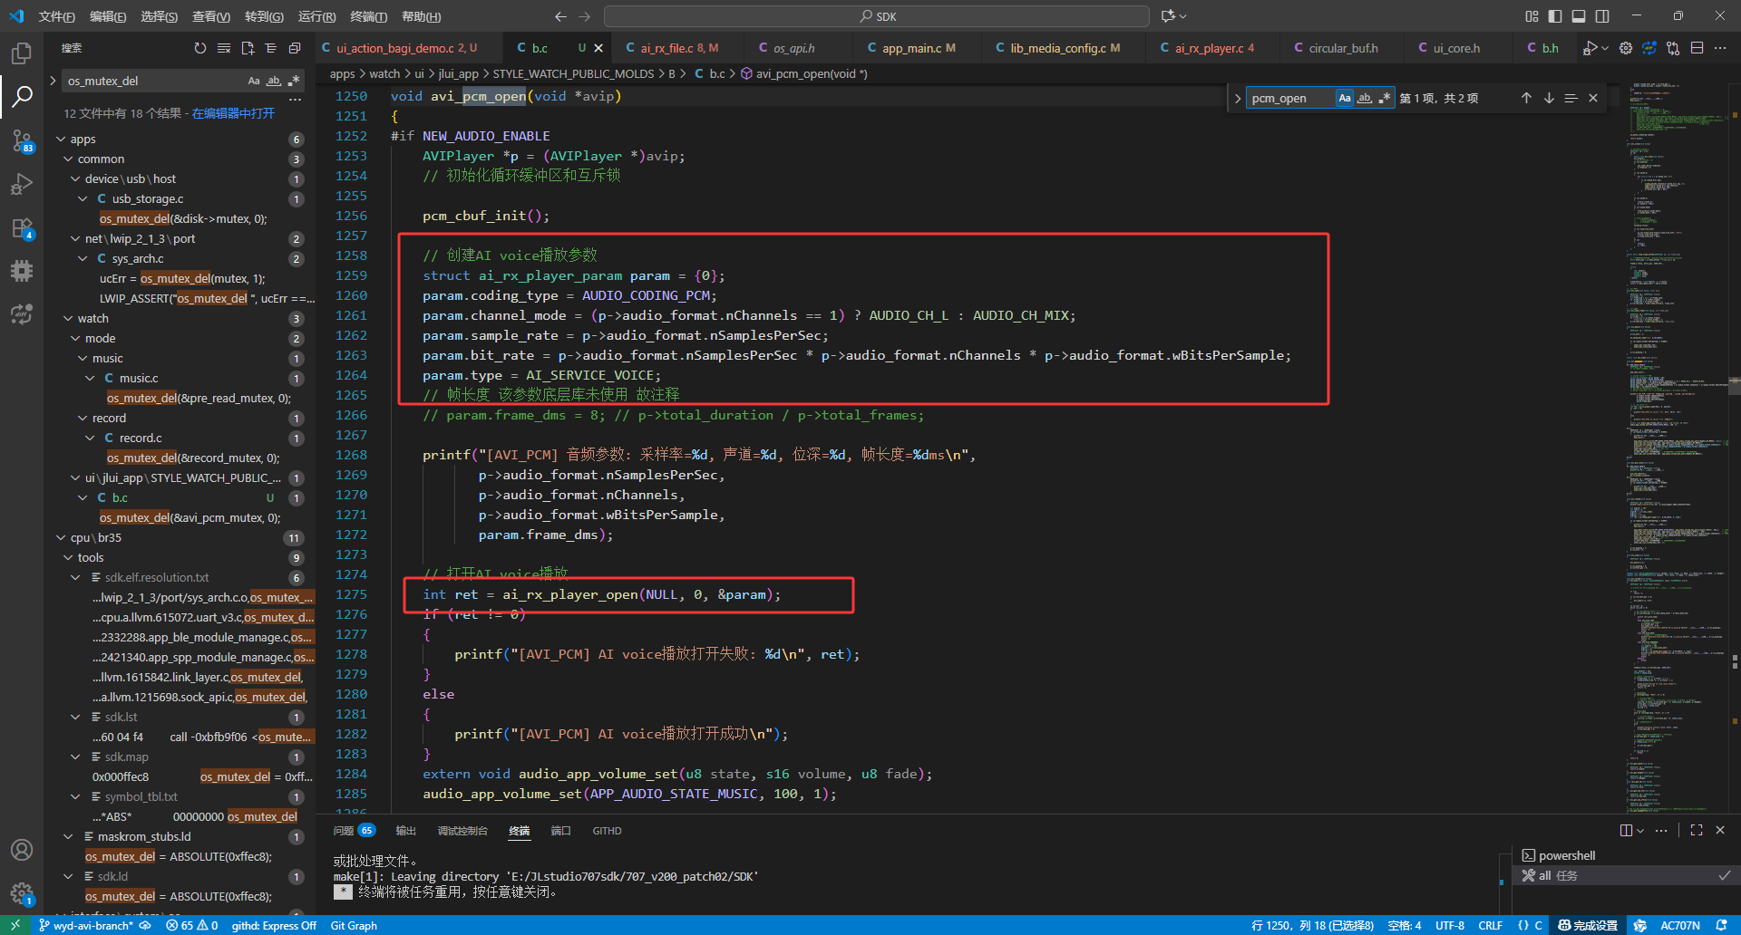Maximize the terminal panel size

coord(1697,830)
